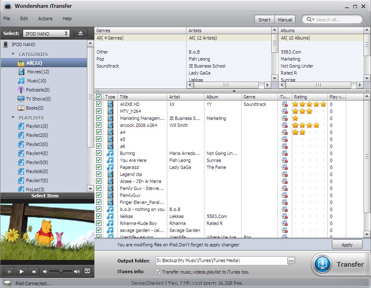Viewport: 371px width, 288px height.
Task: Uncheck the Legend clip row checkbox
Action: pos(99,174)
